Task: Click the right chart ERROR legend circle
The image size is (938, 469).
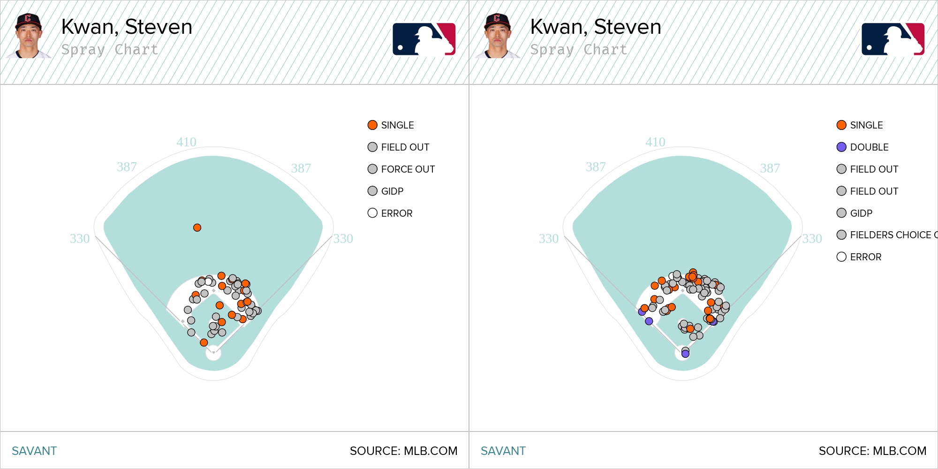Action: 841,257
